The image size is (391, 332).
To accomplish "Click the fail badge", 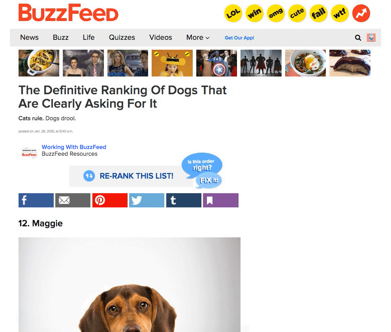I will pos(318,13).
